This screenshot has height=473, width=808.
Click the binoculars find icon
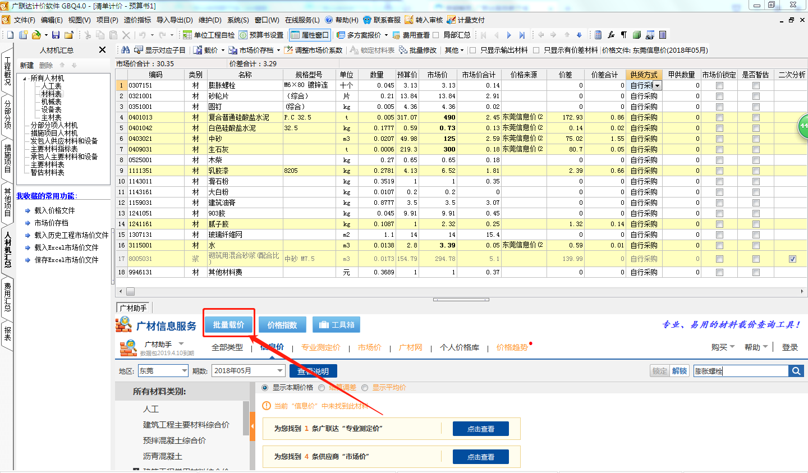click(x=125, y=50)
